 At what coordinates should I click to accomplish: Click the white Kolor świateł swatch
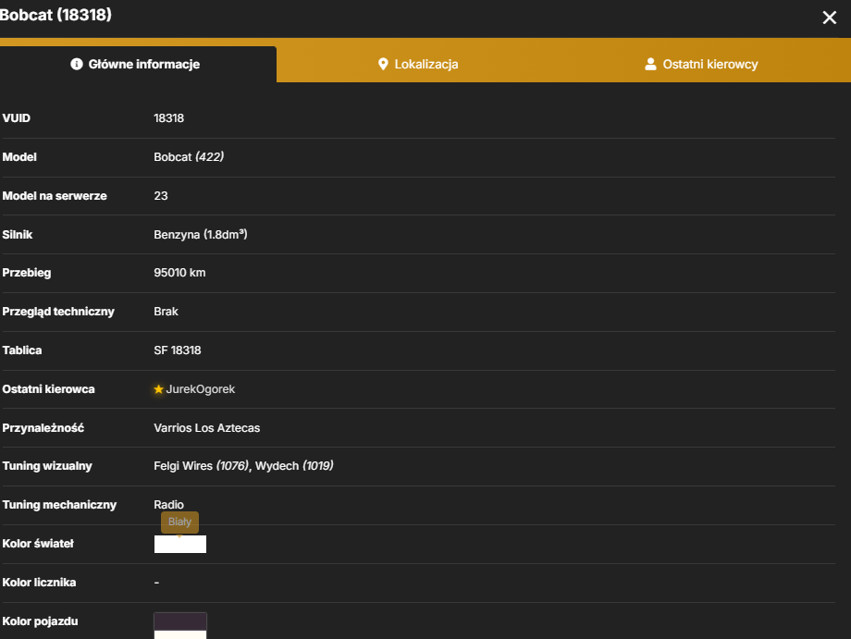point(180,544)
